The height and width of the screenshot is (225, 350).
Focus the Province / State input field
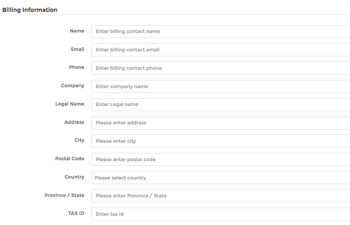pyautogui.click(x=220, y=196)
